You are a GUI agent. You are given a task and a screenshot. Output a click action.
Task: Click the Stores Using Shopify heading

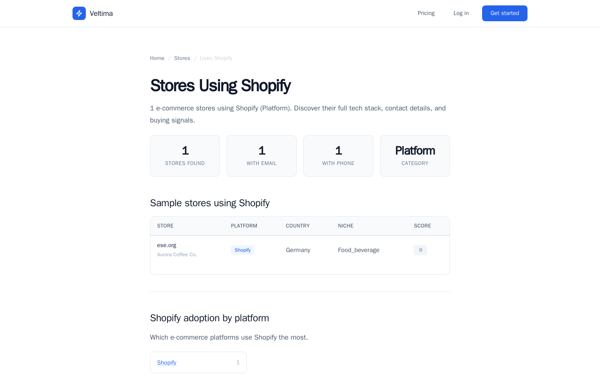point(220,85)
